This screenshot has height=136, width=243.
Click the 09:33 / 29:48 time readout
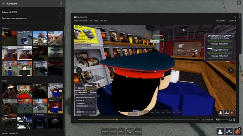click(x=207, y=120)
